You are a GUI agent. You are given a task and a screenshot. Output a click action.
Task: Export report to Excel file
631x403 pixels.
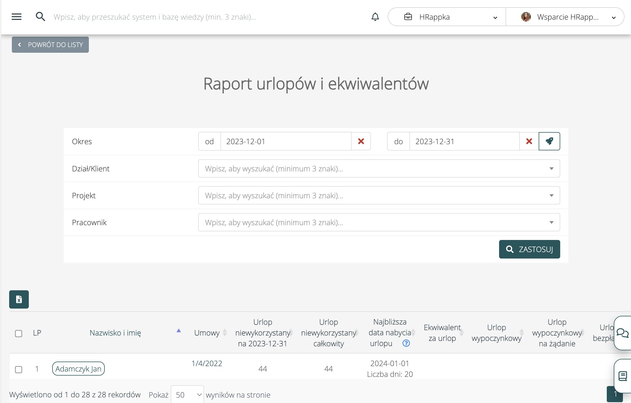19,299
